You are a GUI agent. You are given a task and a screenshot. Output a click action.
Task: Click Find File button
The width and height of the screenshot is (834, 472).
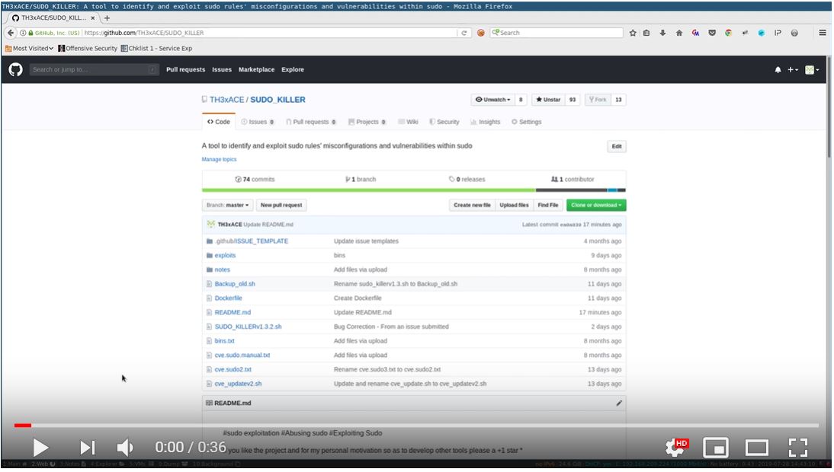click(x=548, y=205)
